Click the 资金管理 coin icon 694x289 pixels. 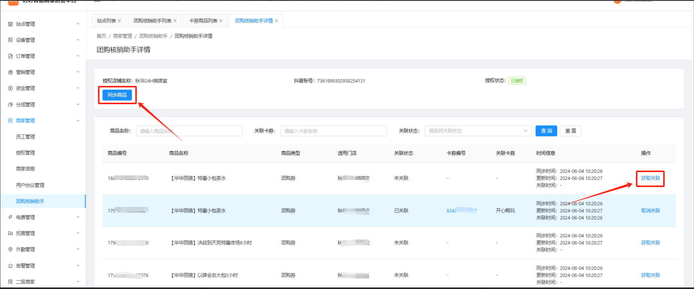11,88
